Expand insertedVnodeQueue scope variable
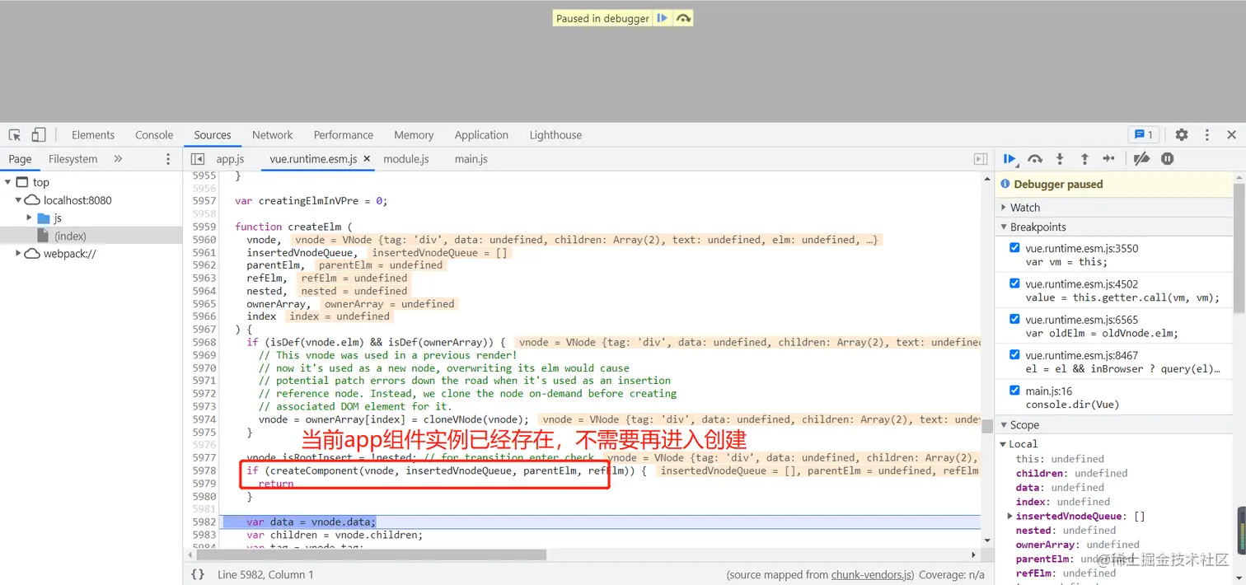 point(1010,517)
